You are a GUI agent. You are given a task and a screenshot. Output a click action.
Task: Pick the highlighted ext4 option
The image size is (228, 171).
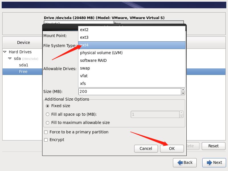[x=132, y=45]
